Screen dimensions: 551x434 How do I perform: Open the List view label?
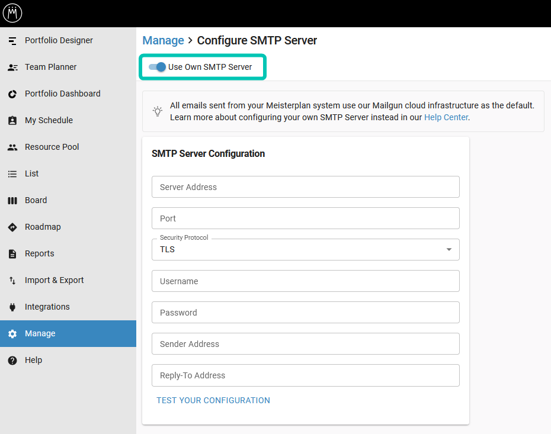pos(31,173)
